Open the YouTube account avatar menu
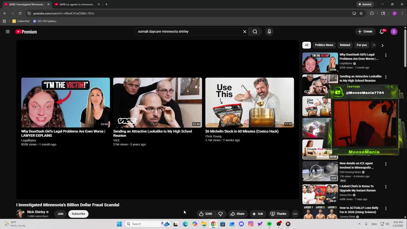 point(394,31)
